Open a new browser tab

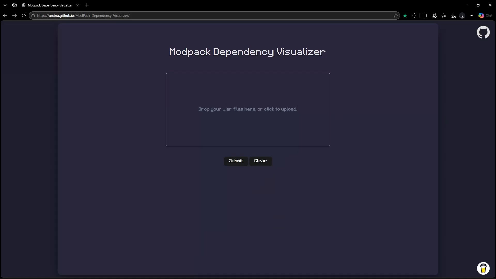[87, 5]
